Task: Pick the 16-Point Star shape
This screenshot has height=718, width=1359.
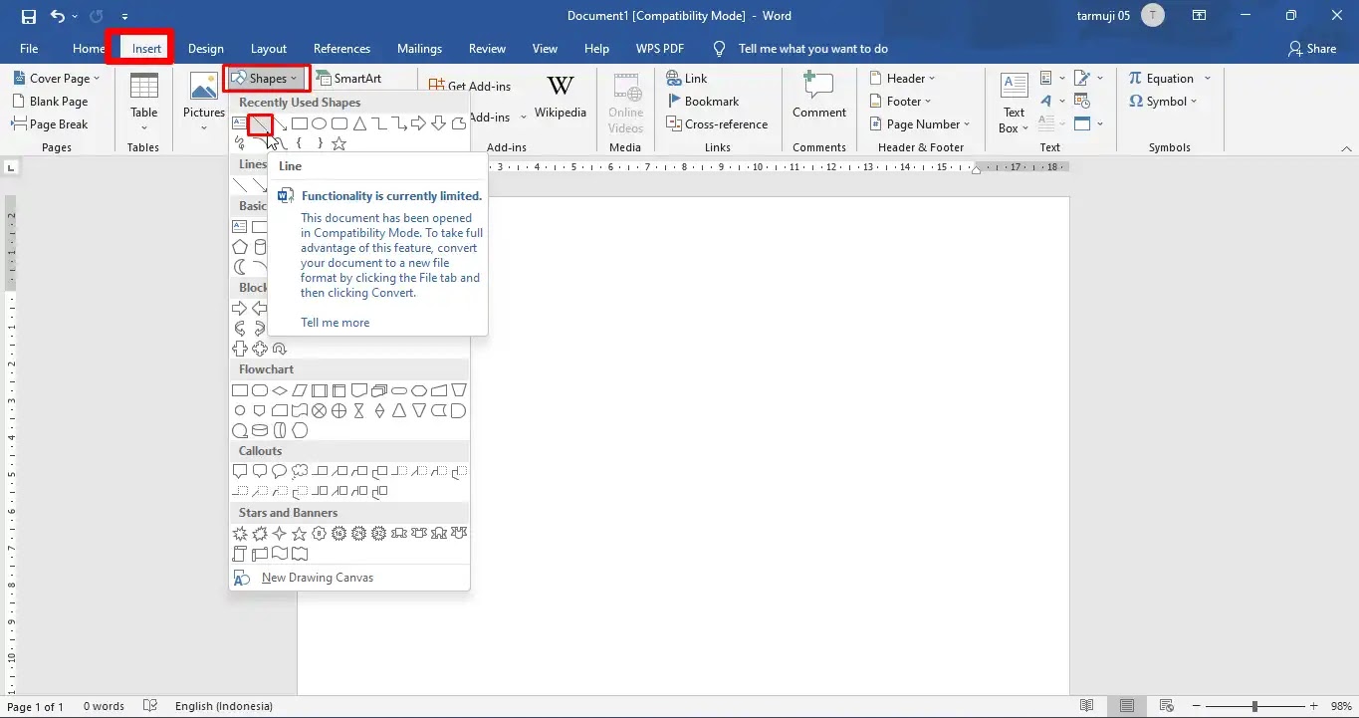Action: 339,533
